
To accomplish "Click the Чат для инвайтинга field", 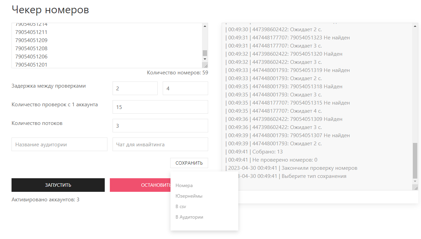I will 160,144.
